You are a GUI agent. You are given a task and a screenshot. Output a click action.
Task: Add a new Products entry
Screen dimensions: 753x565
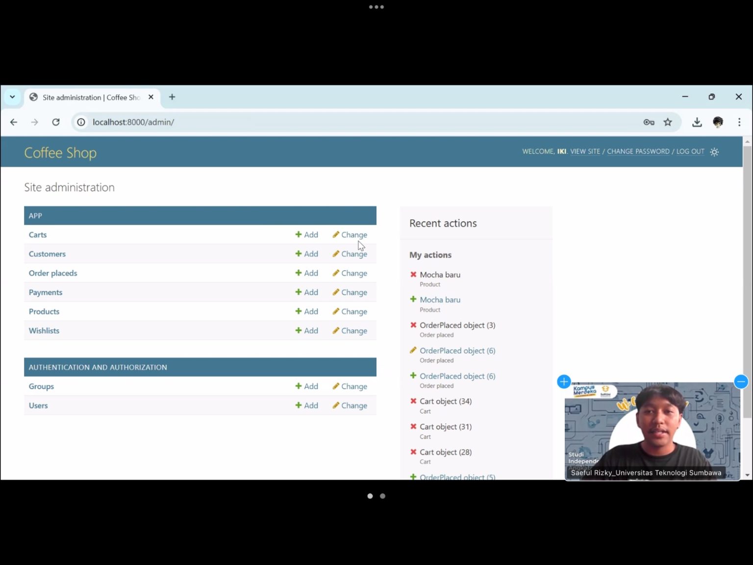tap(307, 311)
